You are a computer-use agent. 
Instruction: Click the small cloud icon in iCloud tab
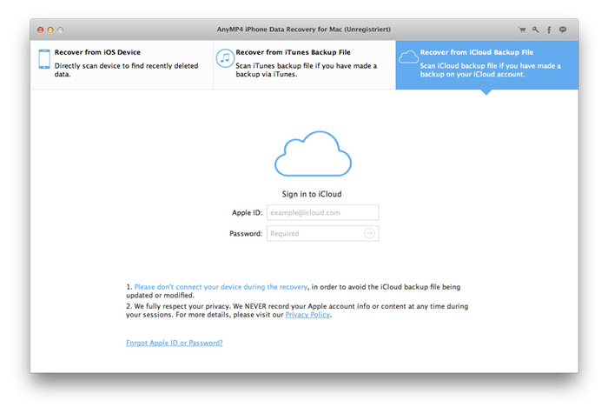tap(408, 57)
